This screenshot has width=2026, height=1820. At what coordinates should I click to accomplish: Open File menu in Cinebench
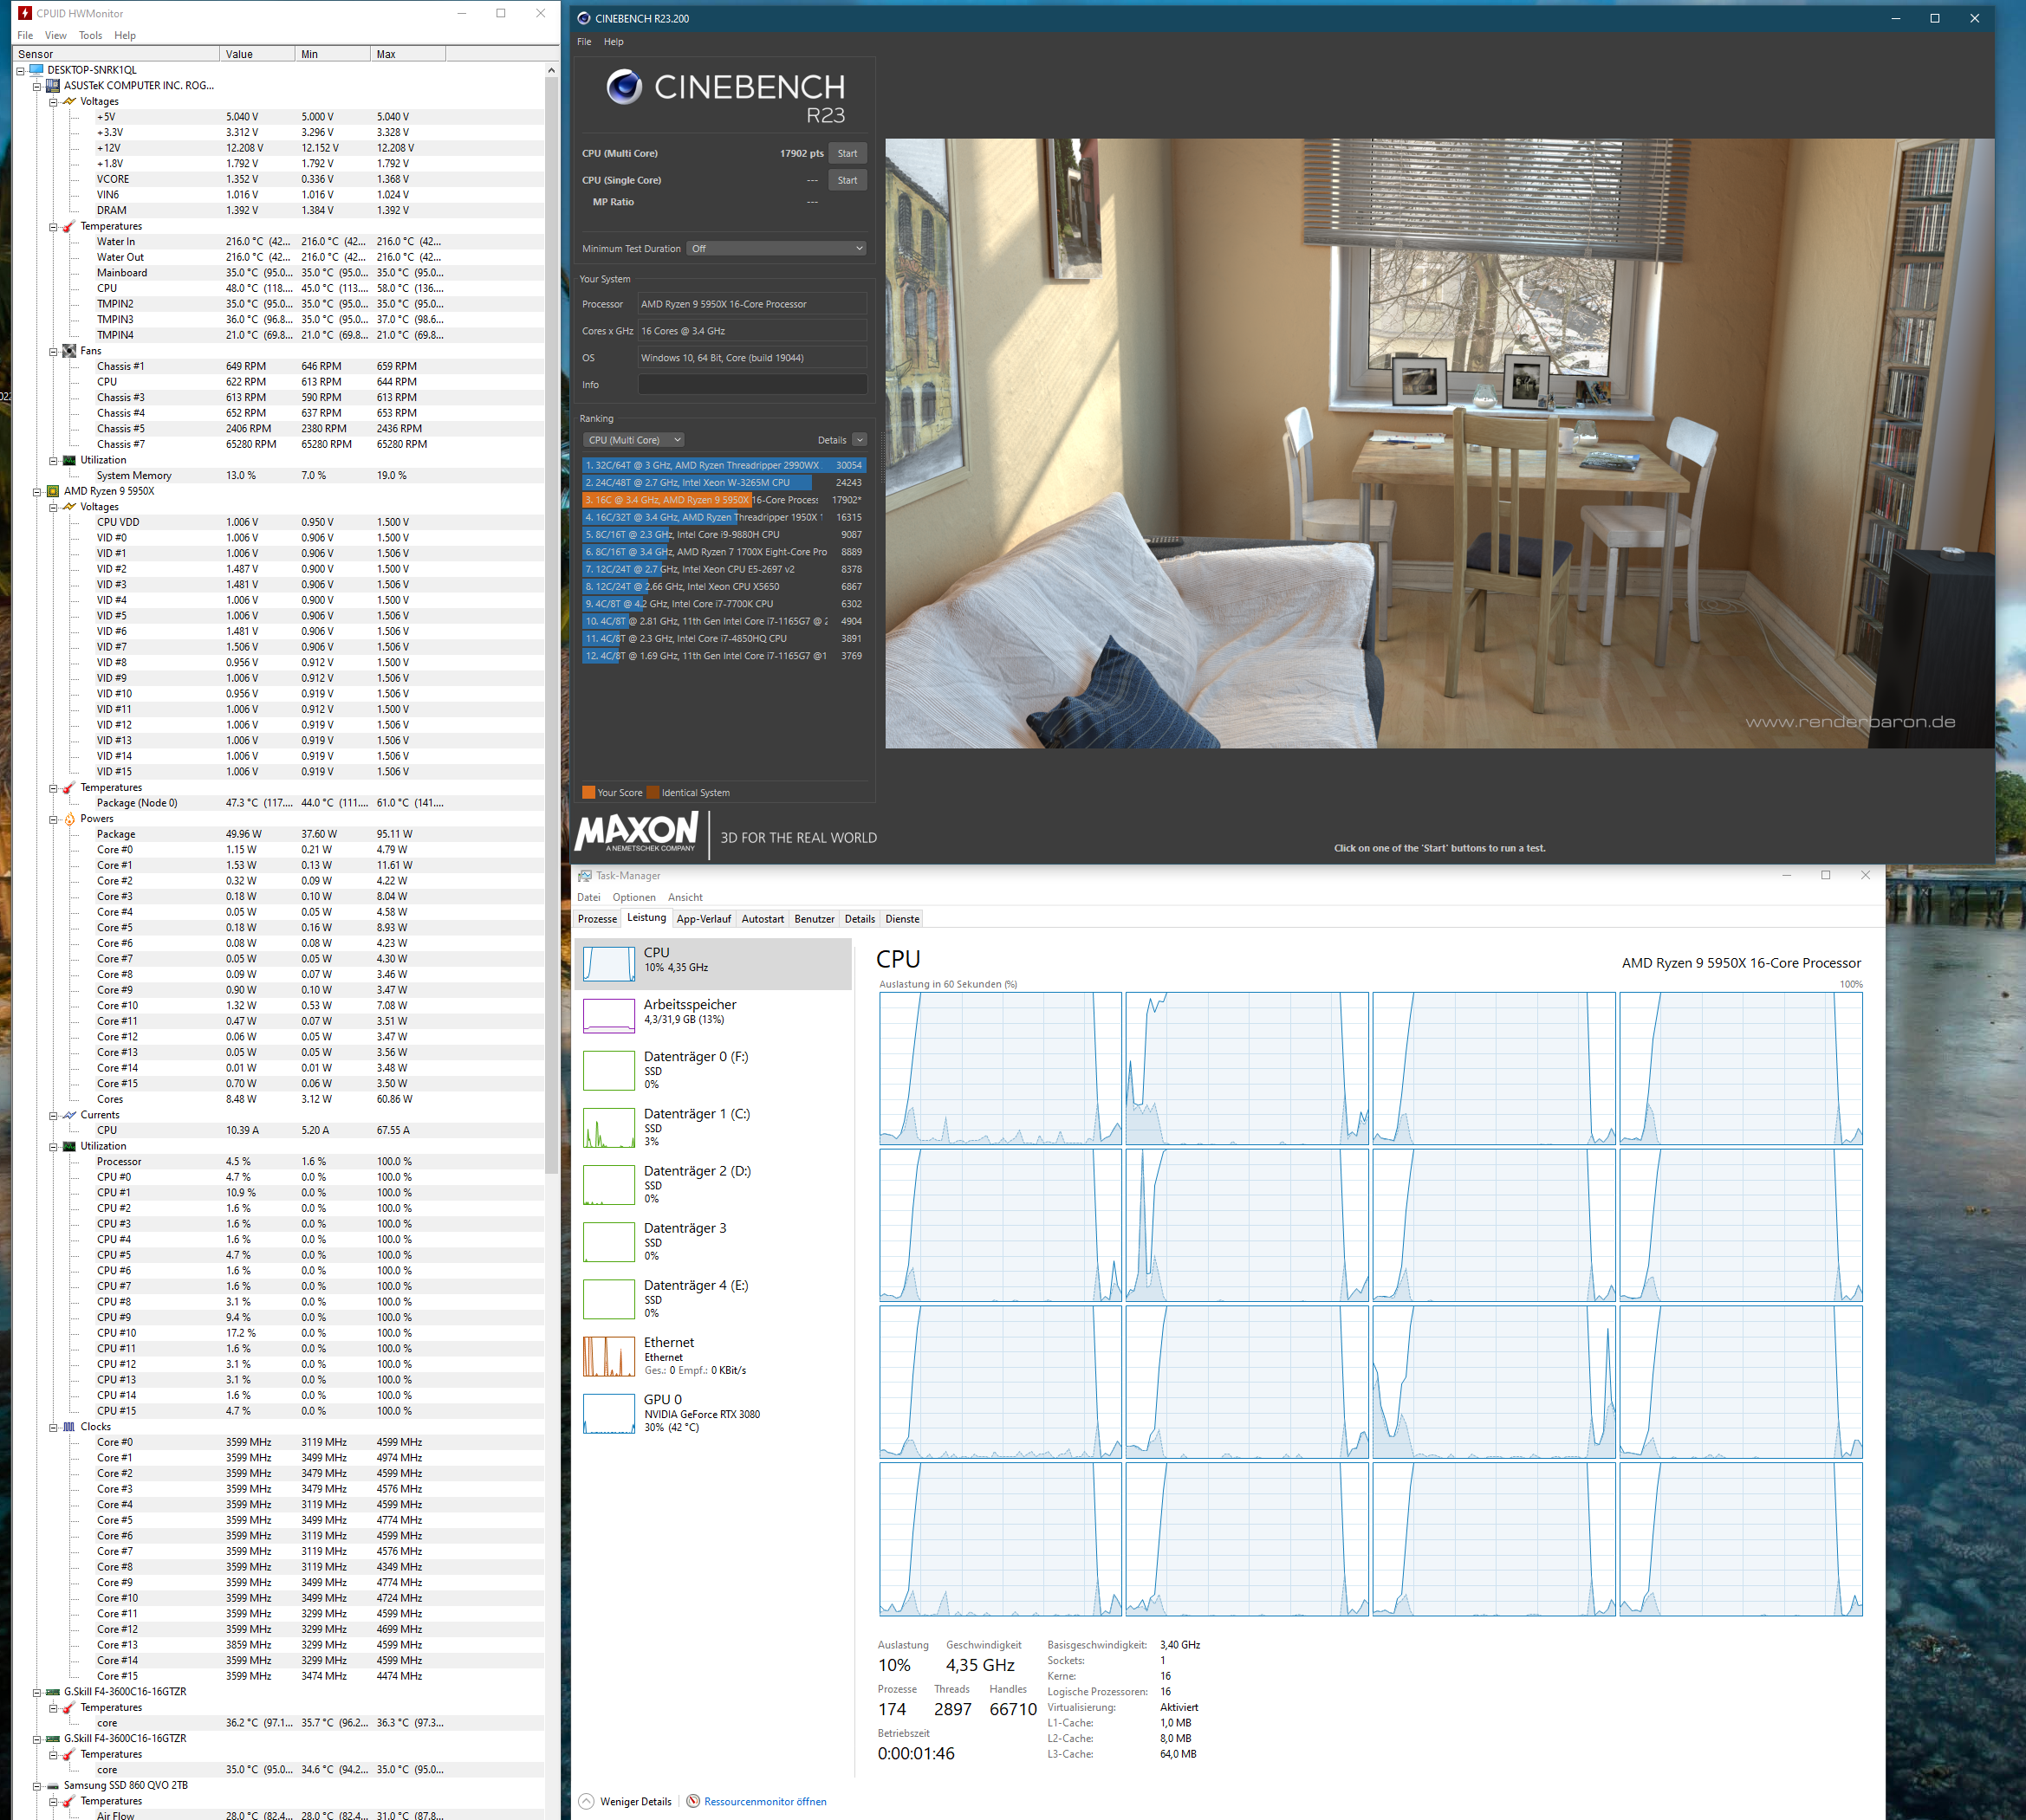tap(584, 42)
